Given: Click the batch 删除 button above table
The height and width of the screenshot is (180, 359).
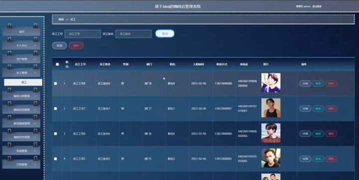Looking at the screenshot, I should [x=76, y=45].
